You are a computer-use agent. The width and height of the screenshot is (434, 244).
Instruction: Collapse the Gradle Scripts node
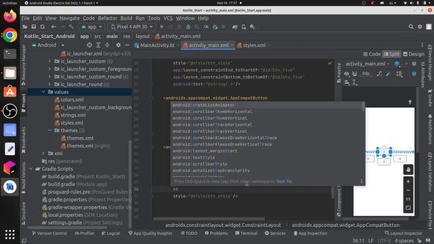(x=31, y=169)
